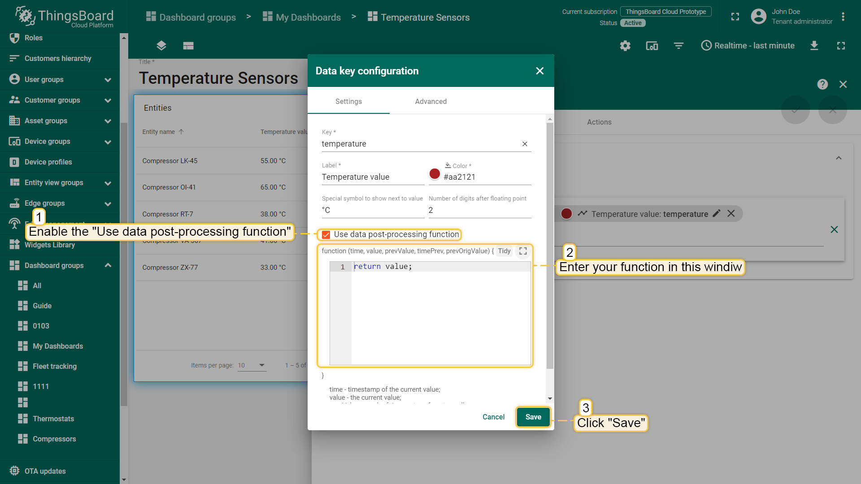Expand the function editor to fullscreen

click(523, 251)
